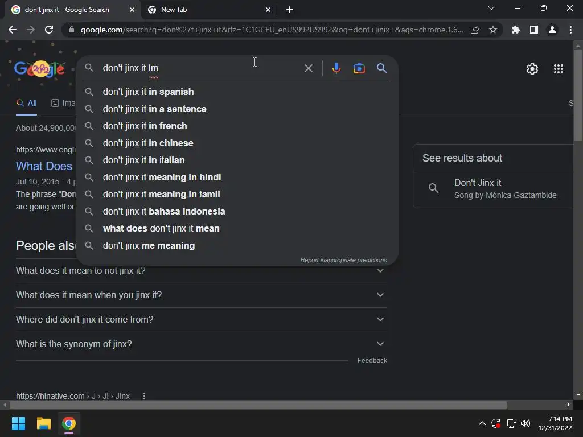Open Don't Jinx it song result
The width and height of the screenshot is (583, 437).
click(x=493, y=189)
